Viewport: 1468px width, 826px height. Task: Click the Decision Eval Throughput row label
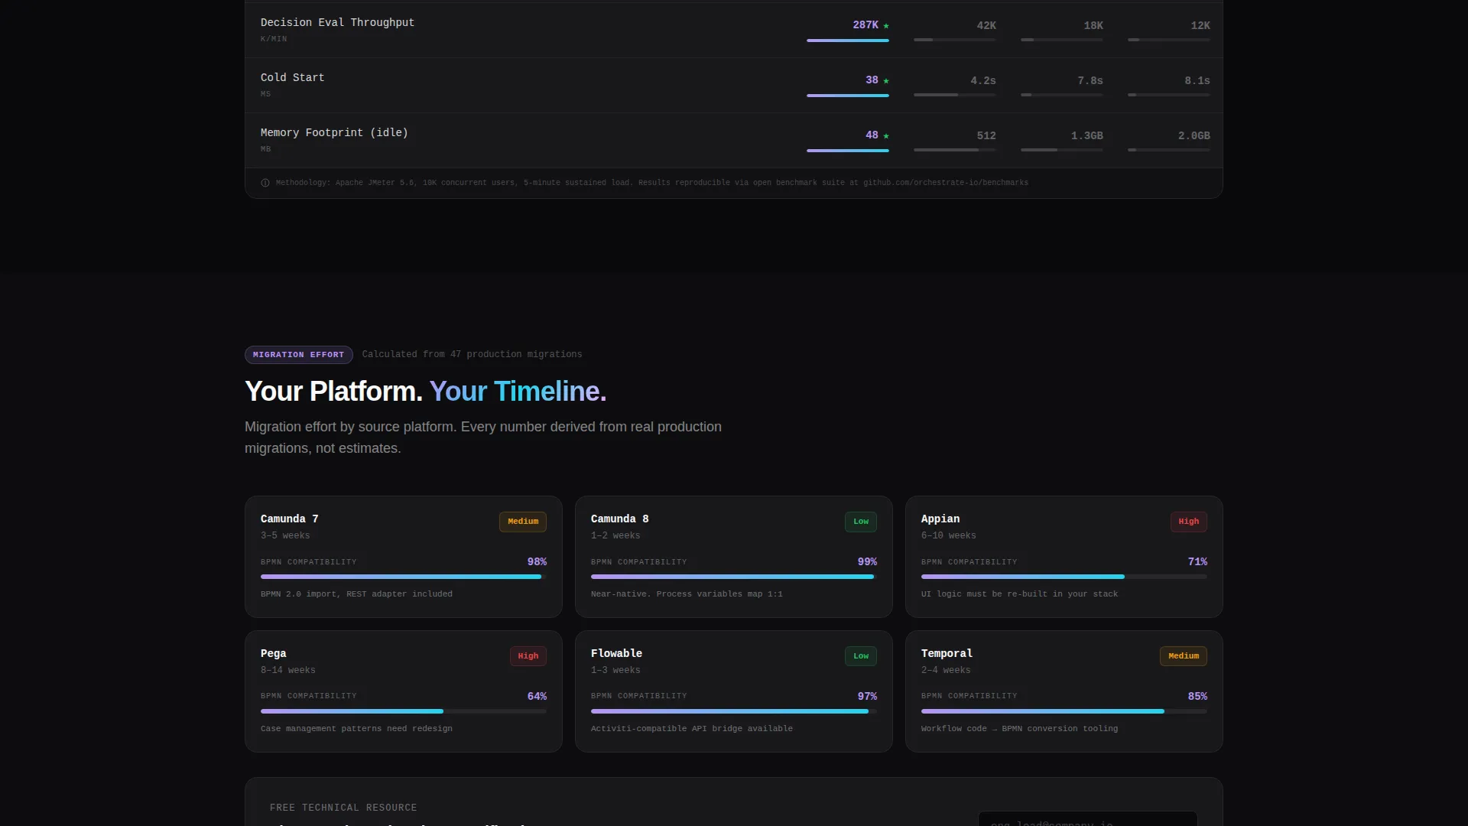[337, 23]
